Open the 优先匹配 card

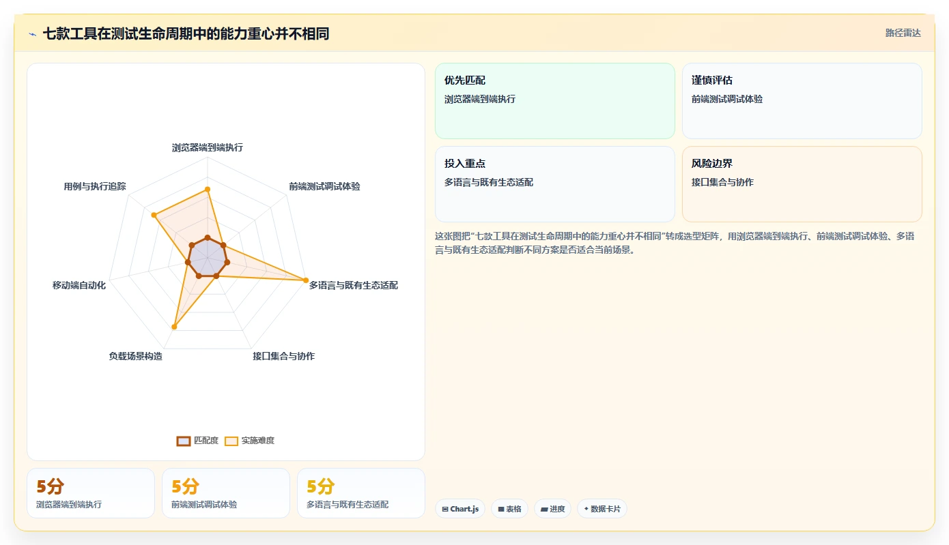[554, 101]
